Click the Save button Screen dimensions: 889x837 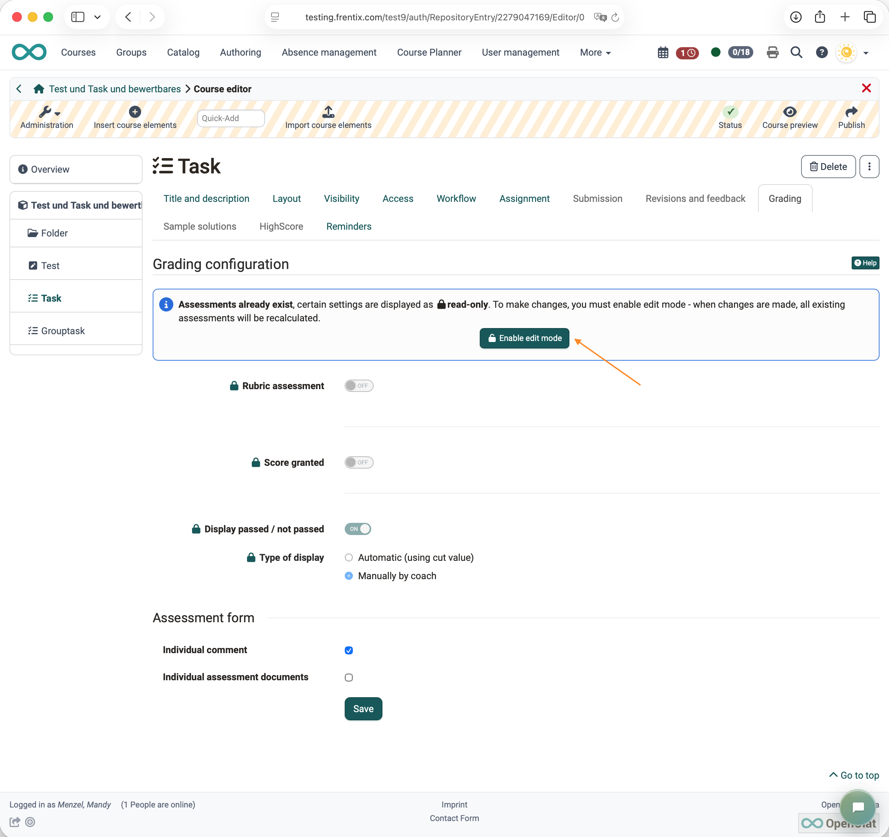click(363, 709)
